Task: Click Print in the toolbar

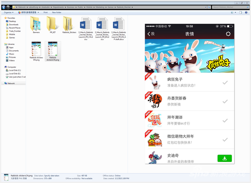Action: point(46,12)
